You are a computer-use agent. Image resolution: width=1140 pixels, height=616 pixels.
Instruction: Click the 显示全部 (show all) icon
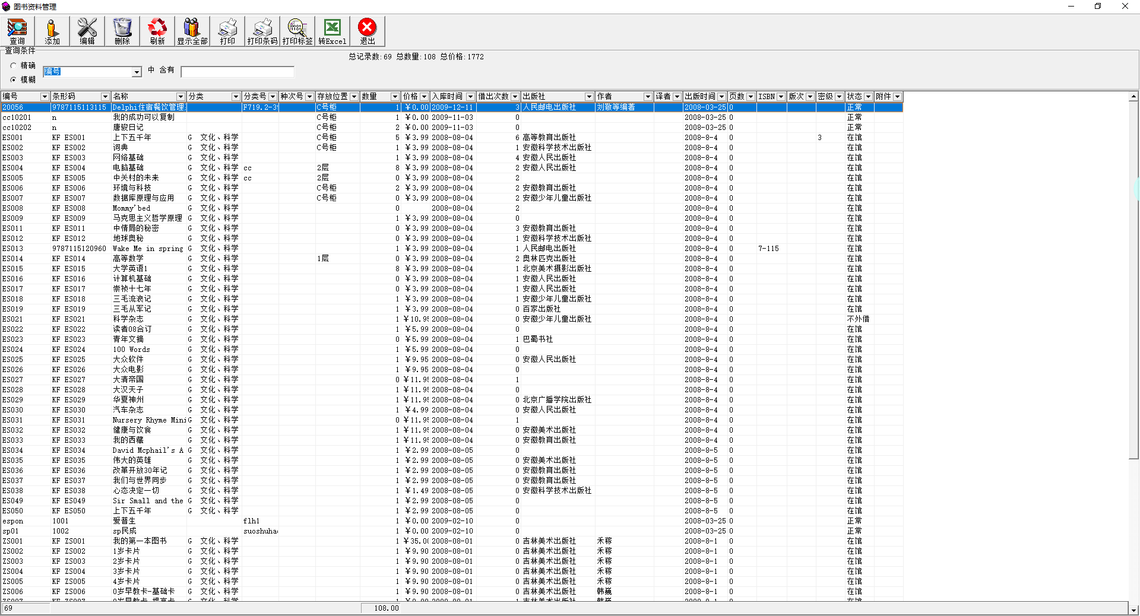192,31
